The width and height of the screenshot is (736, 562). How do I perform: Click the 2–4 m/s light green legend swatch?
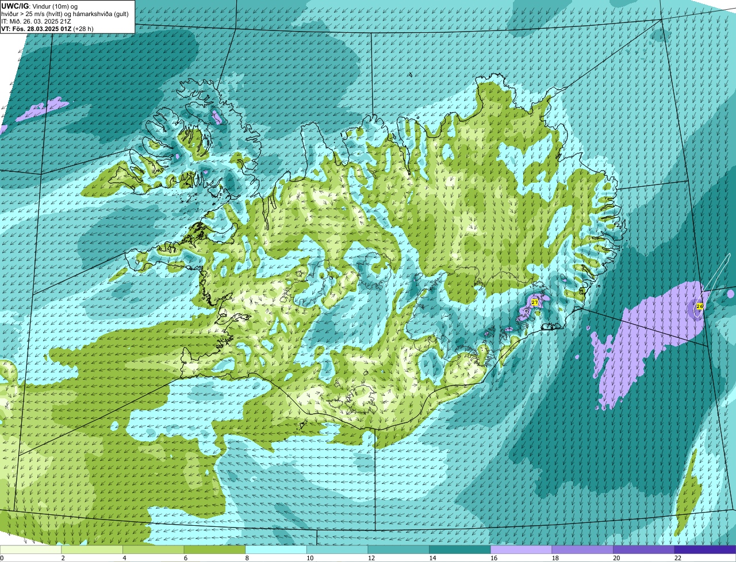pyautogui.click(x=92, y=549)
